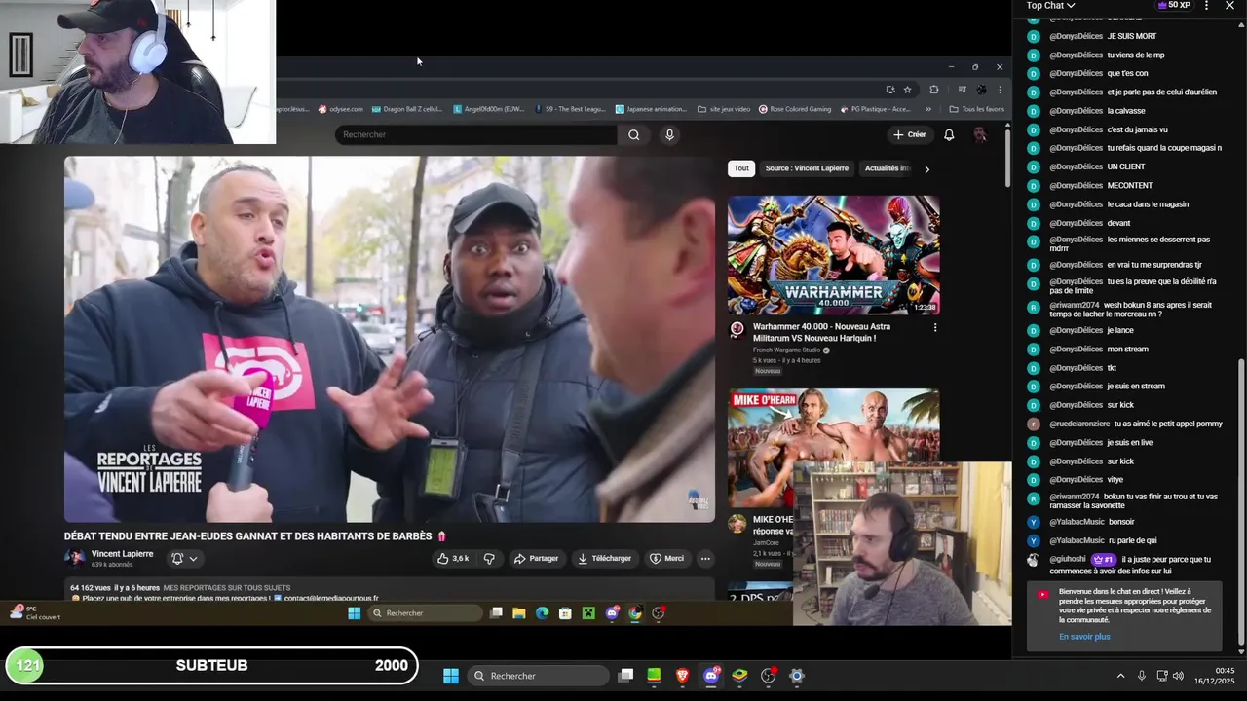Open volume control in system tray
Screen dimensions: 1247x701
(x=1178, y=676)
